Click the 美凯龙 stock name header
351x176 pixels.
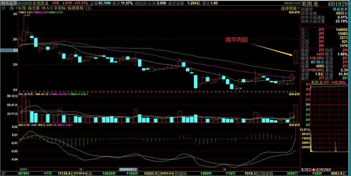coord(310,4)
